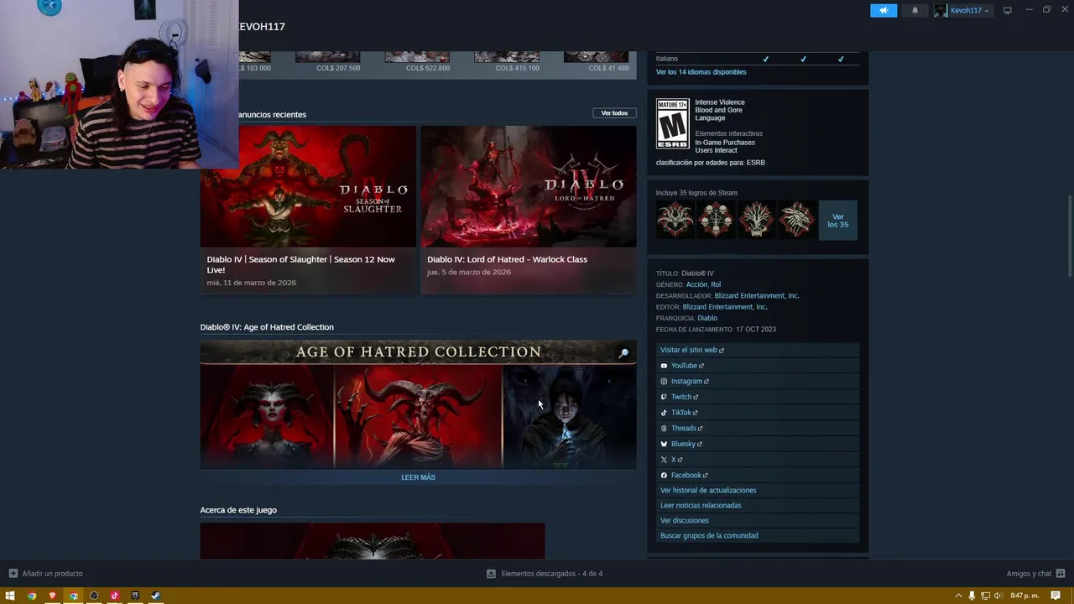This screenshot has width=1074, height=604.
Task: Click the COL$ 415.100 price item
Action: [517, 68]
